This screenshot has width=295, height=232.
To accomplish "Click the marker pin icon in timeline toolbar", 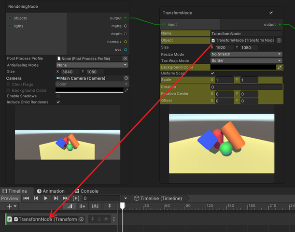I will (x=110, y=206).
